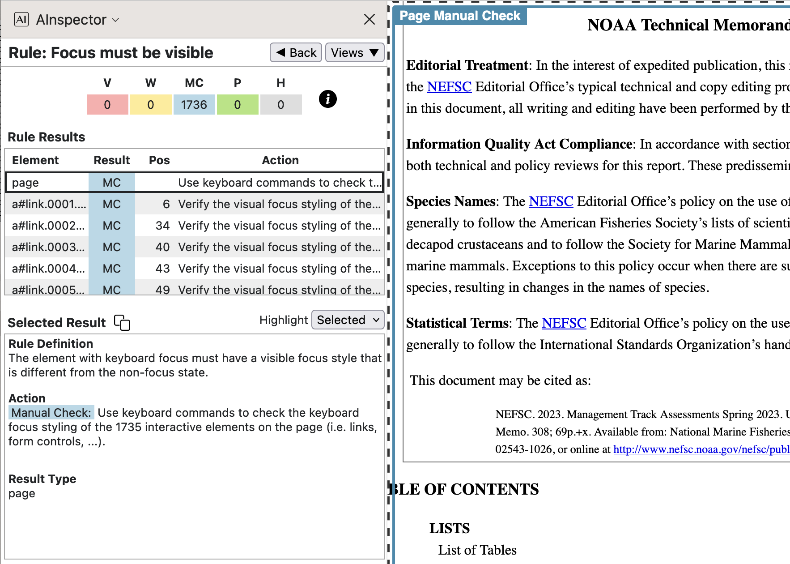790x564 pixels.
Task: Click the Action column header
Action: pos(280,160)
